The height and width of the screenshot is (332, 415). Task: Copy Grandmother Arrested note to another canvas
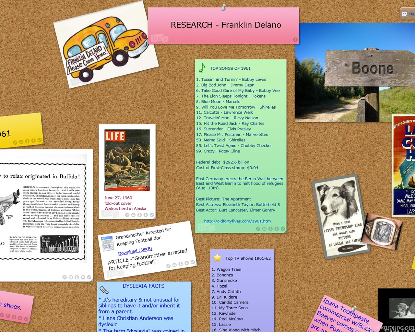pyautogui.click(x=186, y=263)
